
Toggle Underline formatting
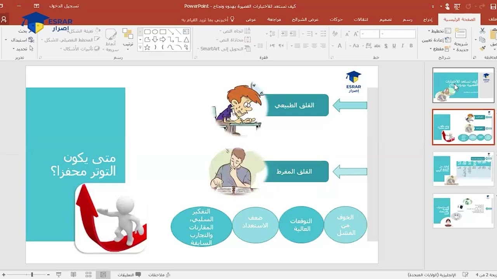(394, 46)
